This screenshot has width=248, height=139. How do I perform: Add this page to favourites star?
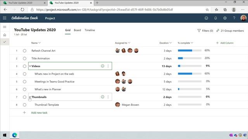click(207, 10)
